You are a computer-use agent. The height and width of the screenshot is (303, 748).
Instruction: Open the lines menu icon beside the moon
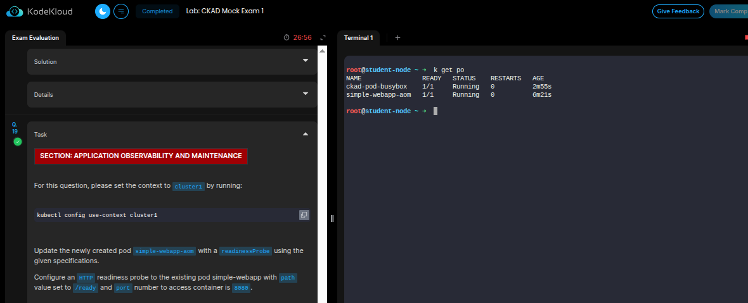tap(121, 11)
